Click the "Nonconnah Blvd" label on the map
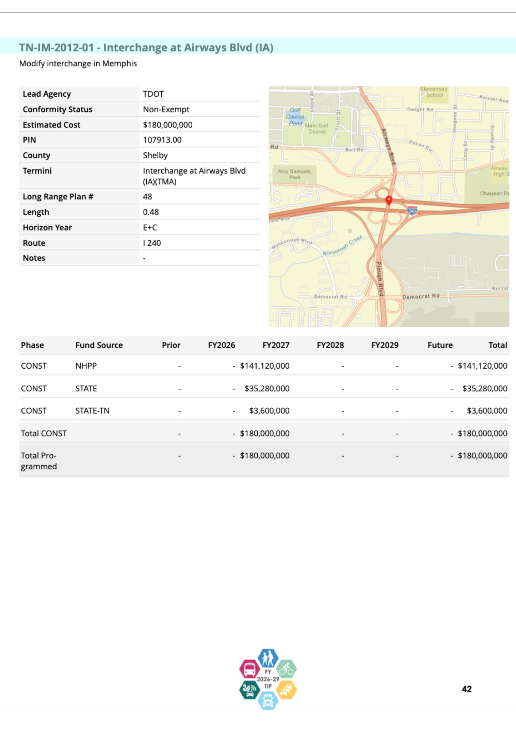Screen dimensions: 516x730 pos(292,243)
